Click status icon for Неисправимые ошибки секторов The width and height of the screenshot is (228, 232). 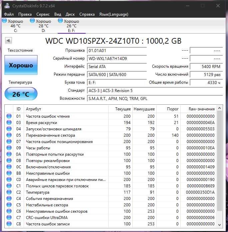(x=9, y=211)
